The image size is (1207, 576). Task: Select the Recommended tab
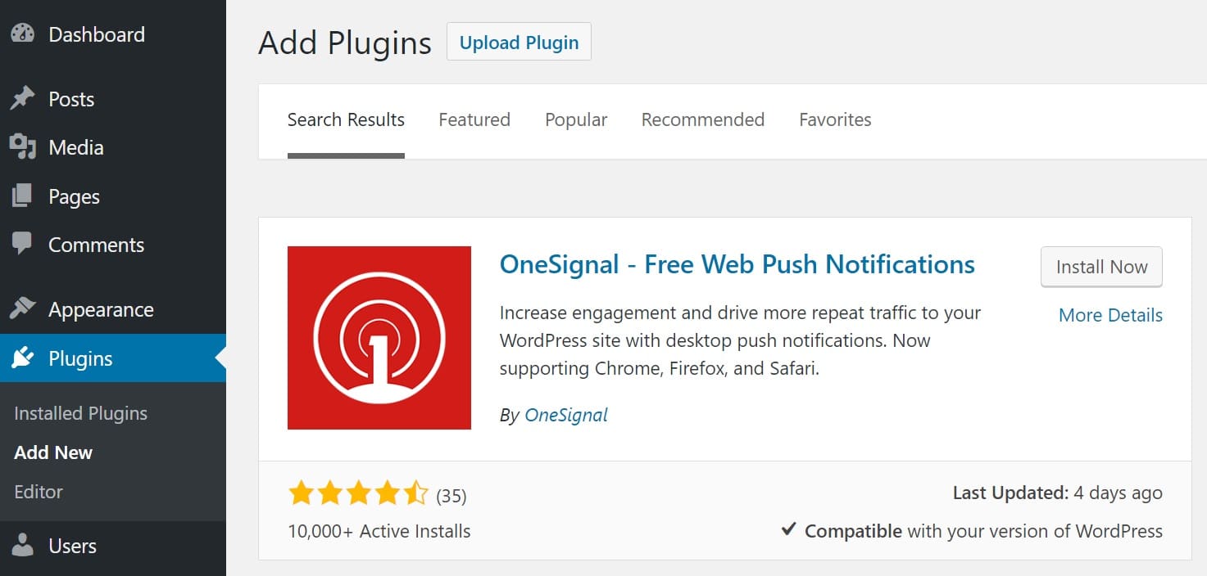tap(702, 119)
